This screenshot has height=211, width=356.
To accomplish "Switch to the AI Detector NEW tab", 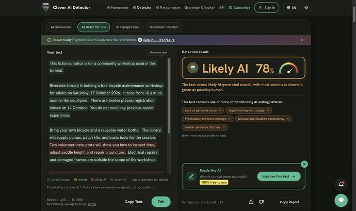I will tap(93, 27).
